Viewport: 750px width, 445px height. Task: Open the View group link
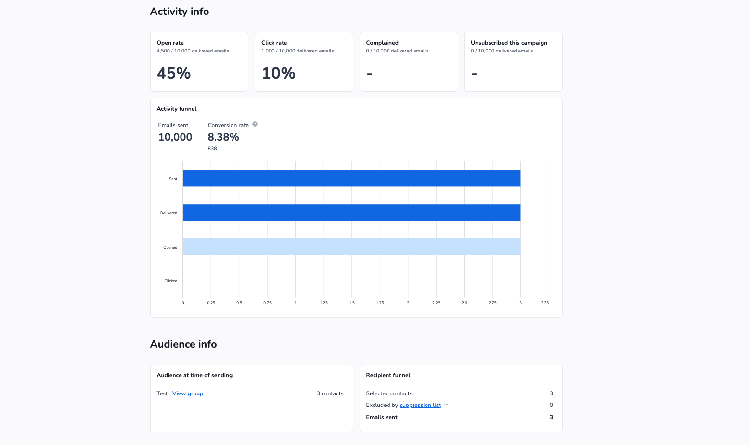click(188, 393)
